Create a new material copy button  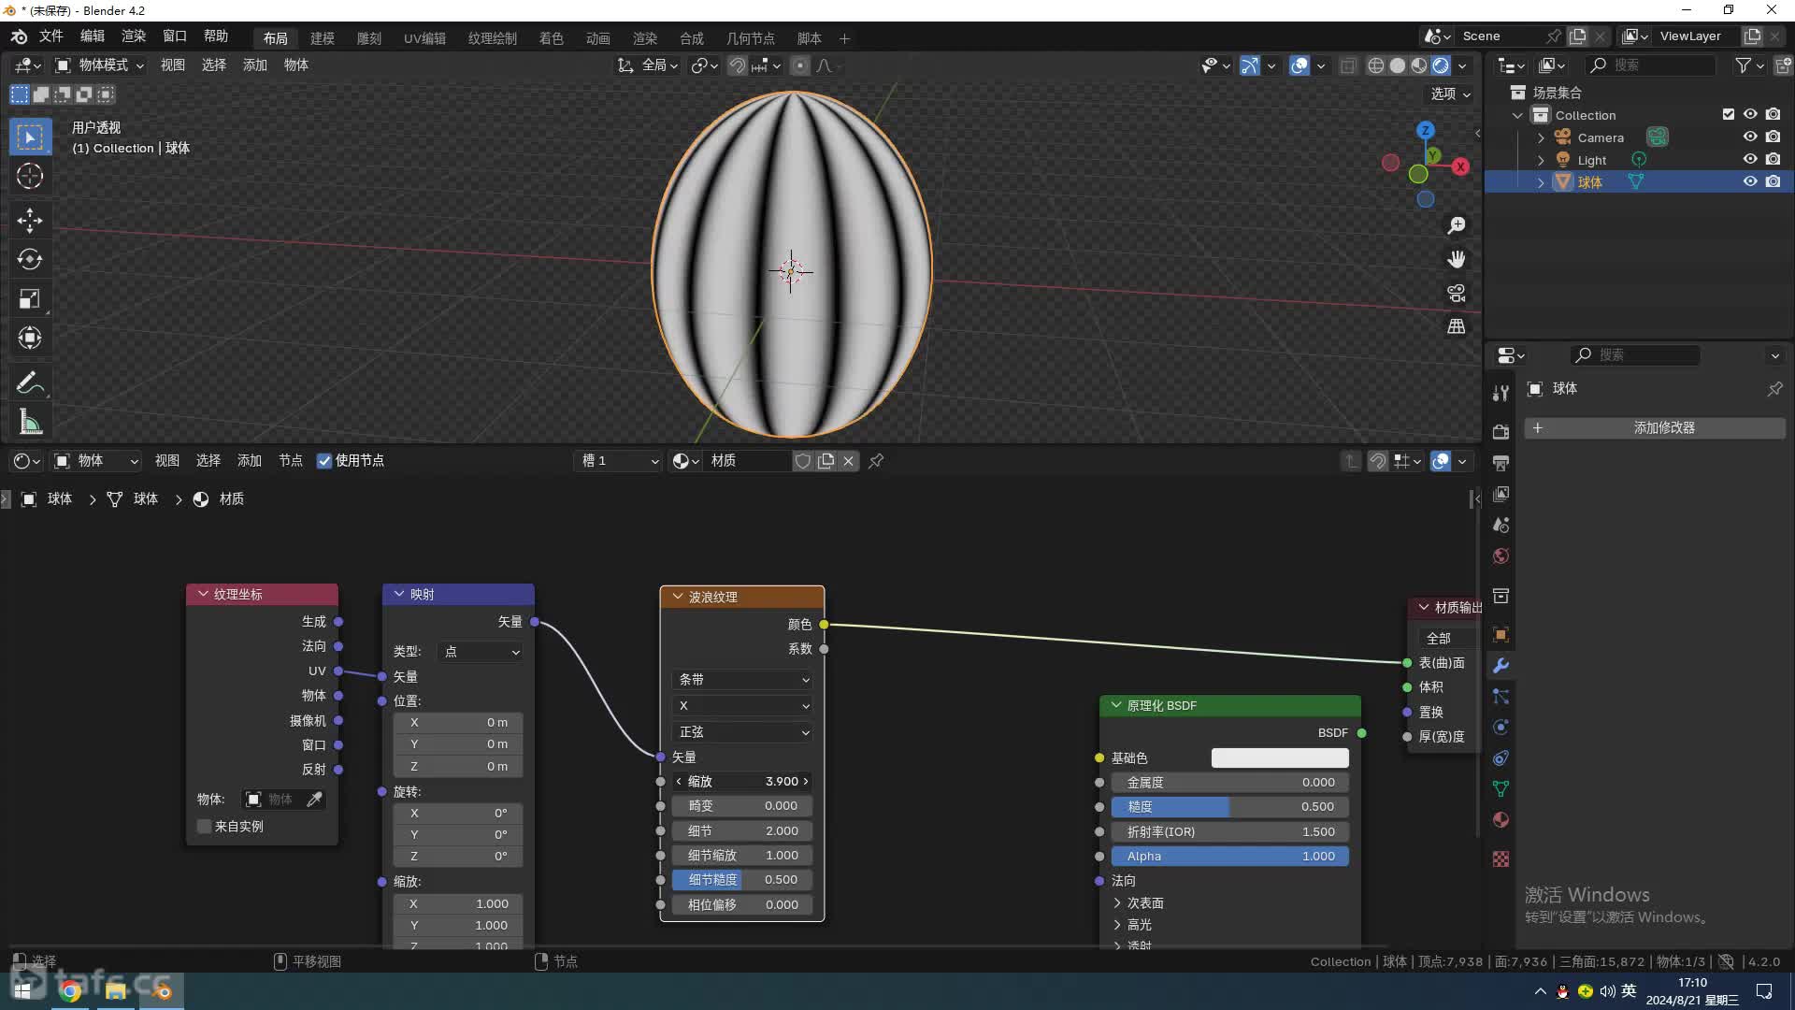coord(826,461)
